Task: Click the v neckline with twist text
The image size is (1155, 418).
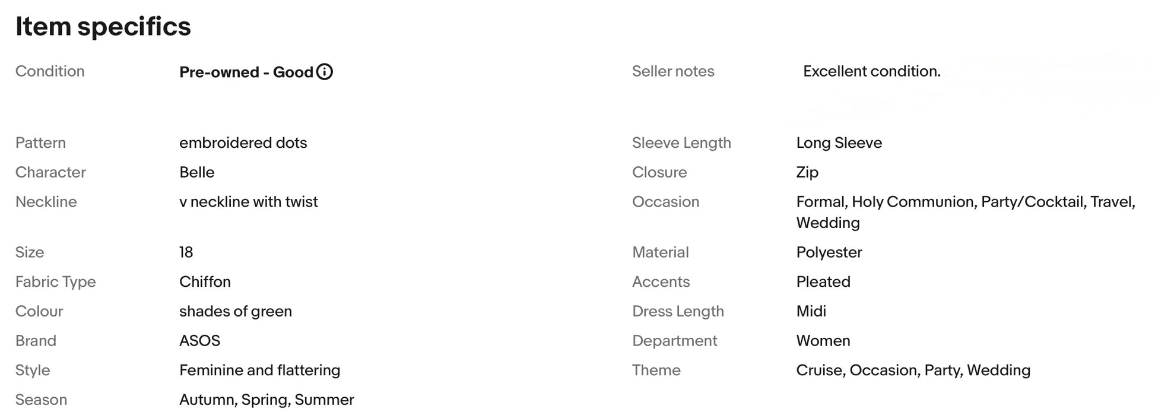Action: pos(249,202)
